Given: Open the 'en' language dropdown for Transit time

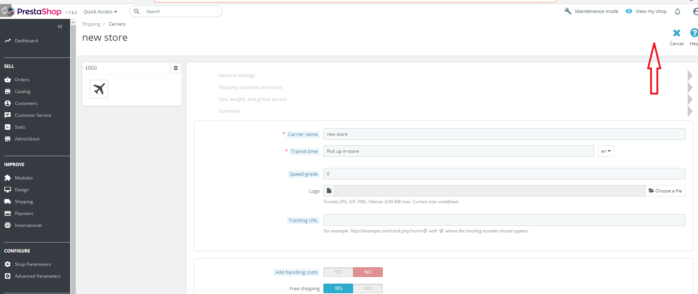Looking at the screenshot, I should [x=606, y=151].
